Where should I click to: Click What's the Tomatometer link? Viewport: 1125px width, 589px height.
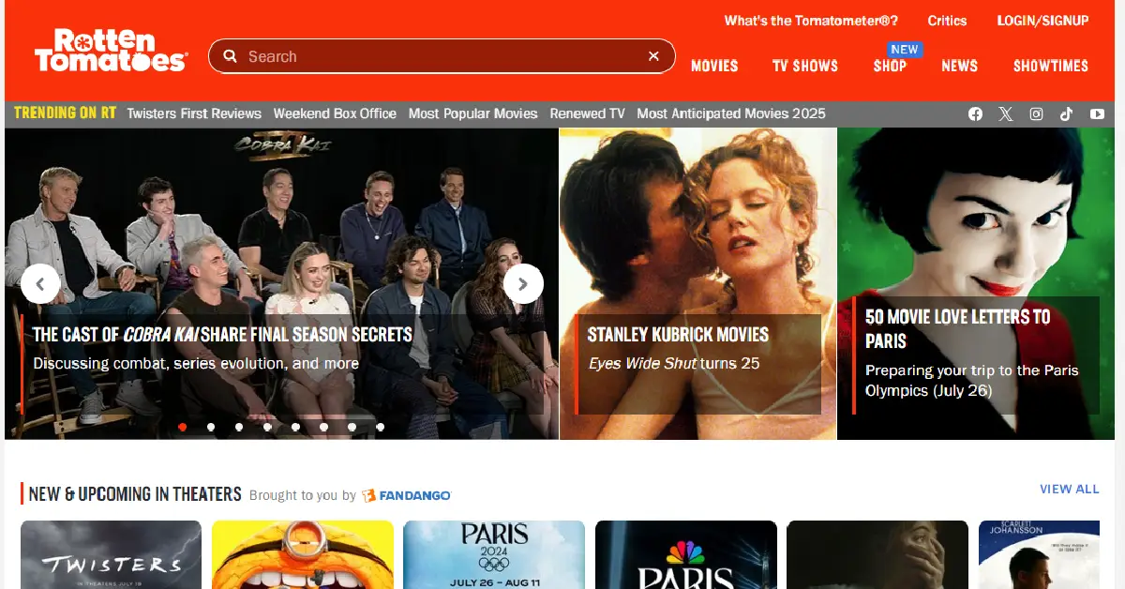pyautogui.click(x=811, y=21)
